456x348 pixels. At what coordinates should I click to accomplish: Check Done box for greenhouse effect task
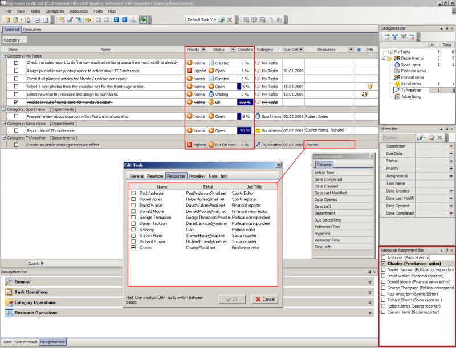pyautogui.click(x=16, y=145)
